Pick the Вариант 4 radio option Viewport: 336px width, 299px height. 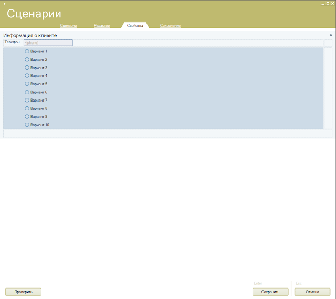[x=27, y=75]
